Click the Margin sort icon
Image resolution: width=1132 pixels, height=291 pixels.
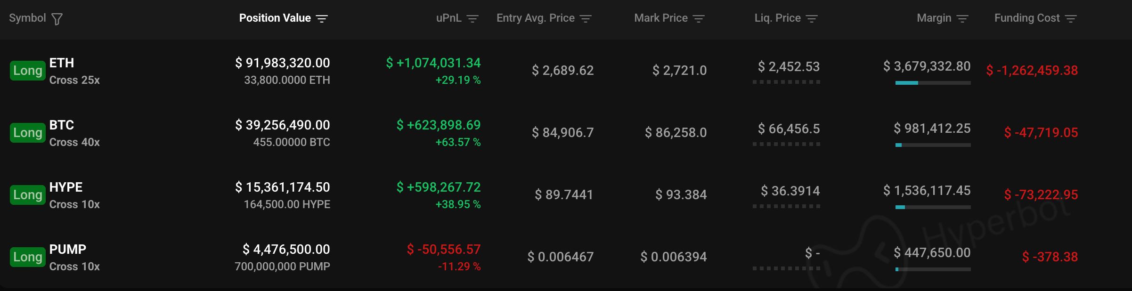962,19
